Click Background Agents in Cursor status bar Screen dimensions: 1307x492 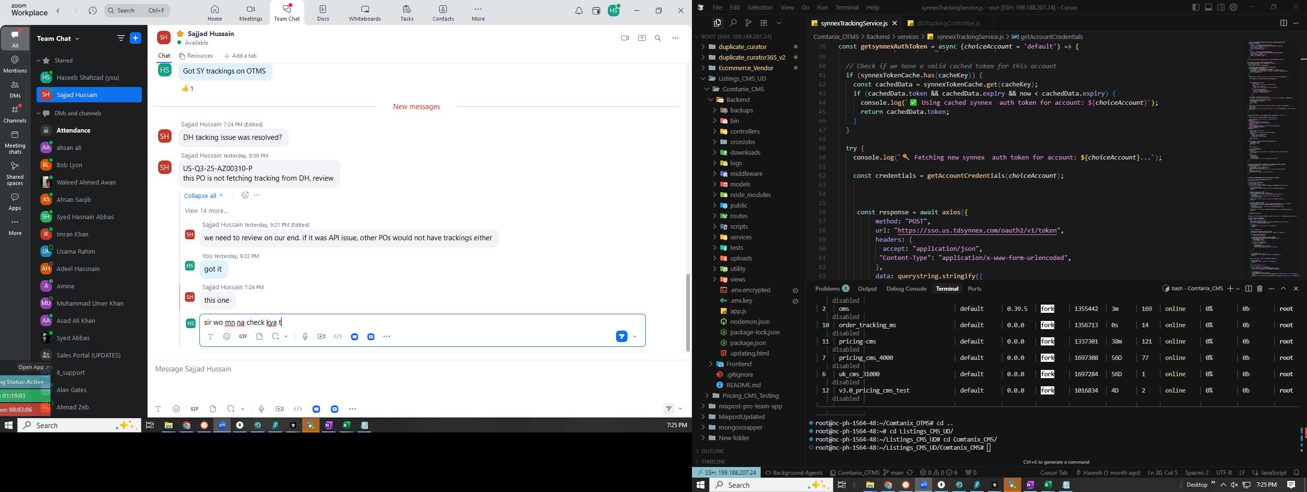point(793,472)
